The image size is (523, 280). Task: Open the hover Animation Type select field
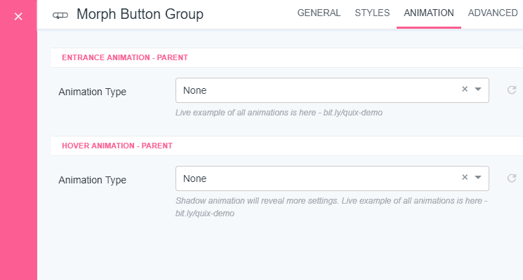[316, 178]
